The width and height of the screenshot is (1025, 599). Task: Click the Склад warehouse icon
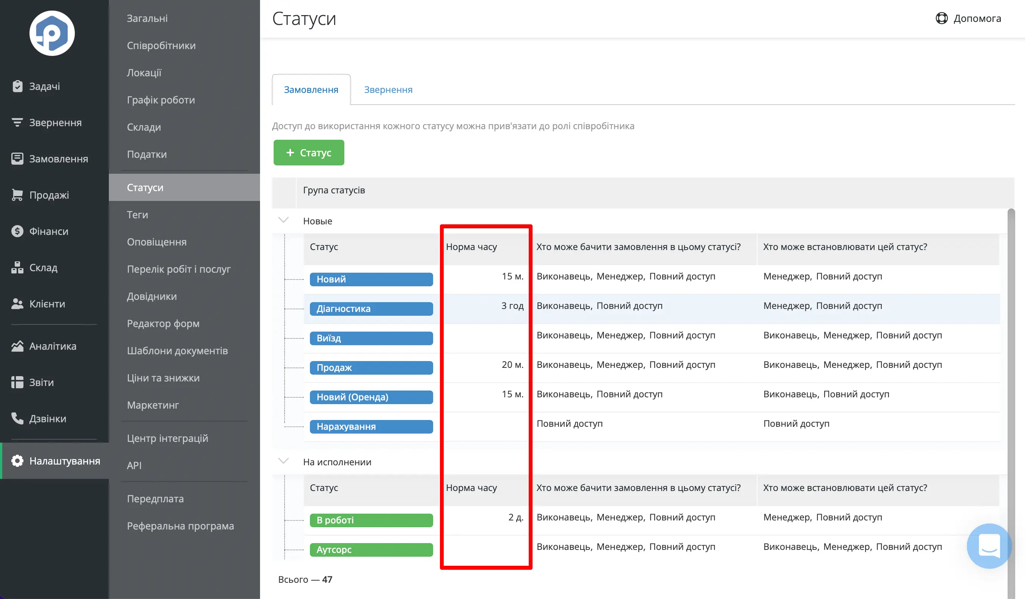pos(17,267)
